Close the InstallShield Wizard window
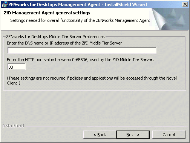The width and height of the screenshot is (190, 143). (185, 5)
